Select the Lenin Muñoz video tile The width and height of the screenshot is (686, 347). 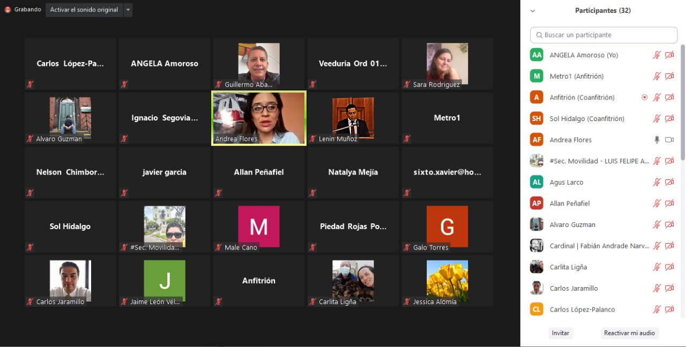[353, 118]
